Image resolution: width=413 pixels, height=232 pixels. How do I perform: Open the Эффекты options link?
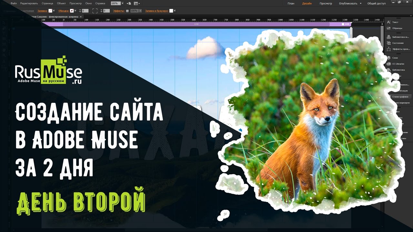[119, 11]
